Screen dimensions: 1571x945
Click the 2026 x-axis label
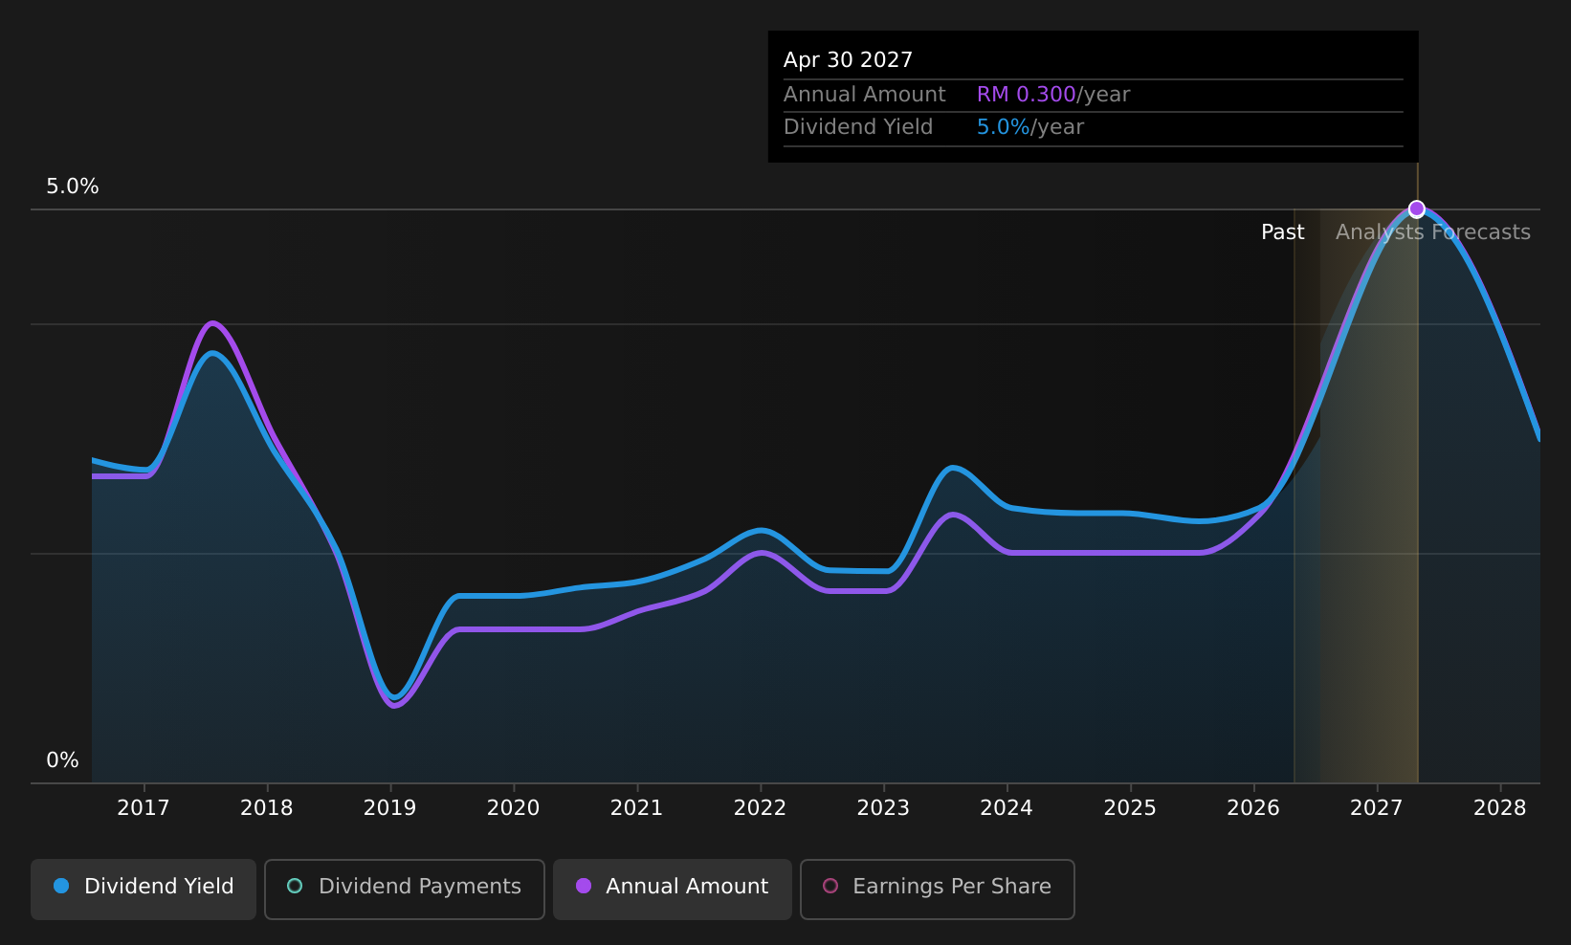(1253, 808)
